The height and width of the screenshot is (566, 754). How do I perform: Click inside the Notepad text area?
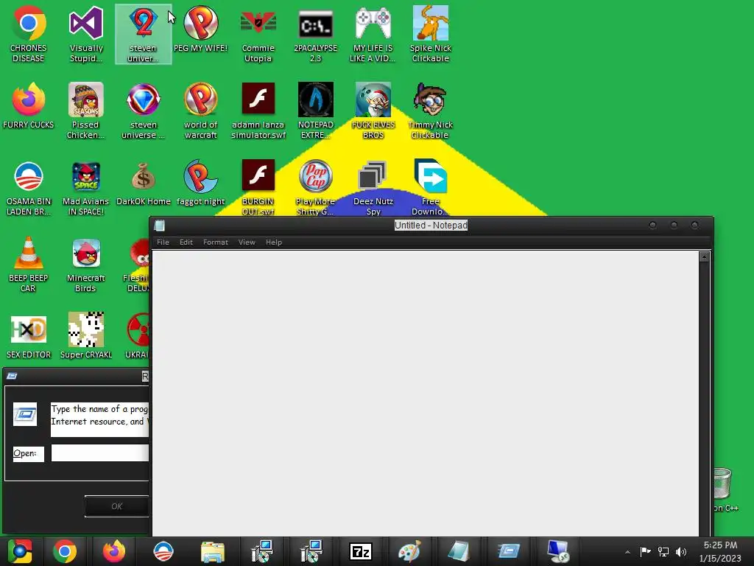pyautogui.click(x=425, y=393)
